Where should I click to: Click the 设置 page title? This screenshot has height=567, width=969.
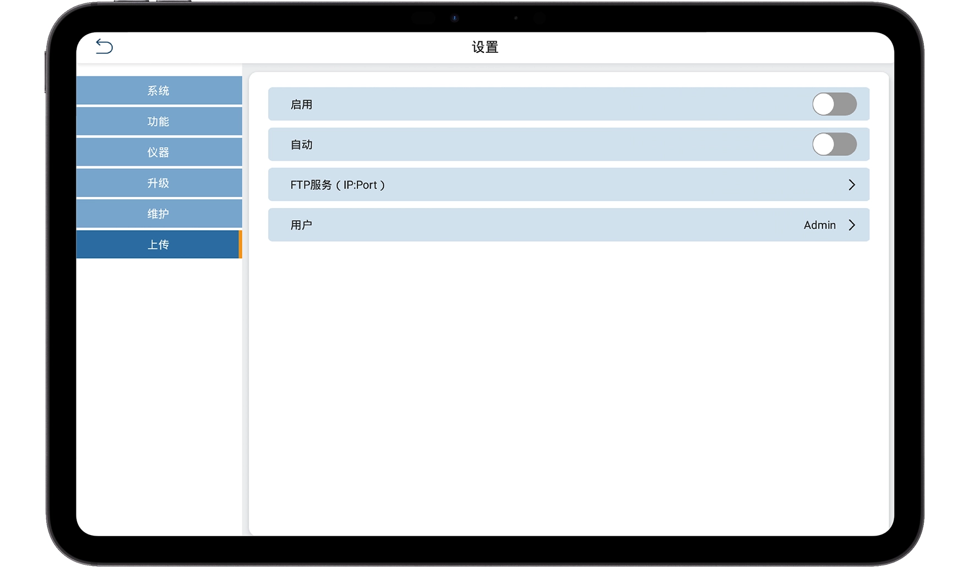point(485,47)
